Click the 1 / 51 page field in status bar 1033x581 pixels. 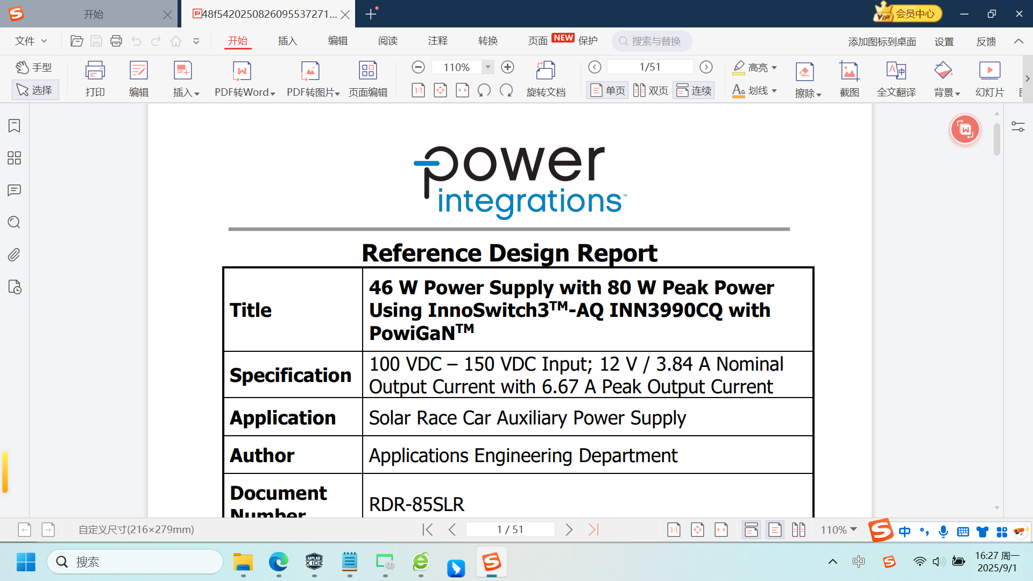(x=510, y=530)
